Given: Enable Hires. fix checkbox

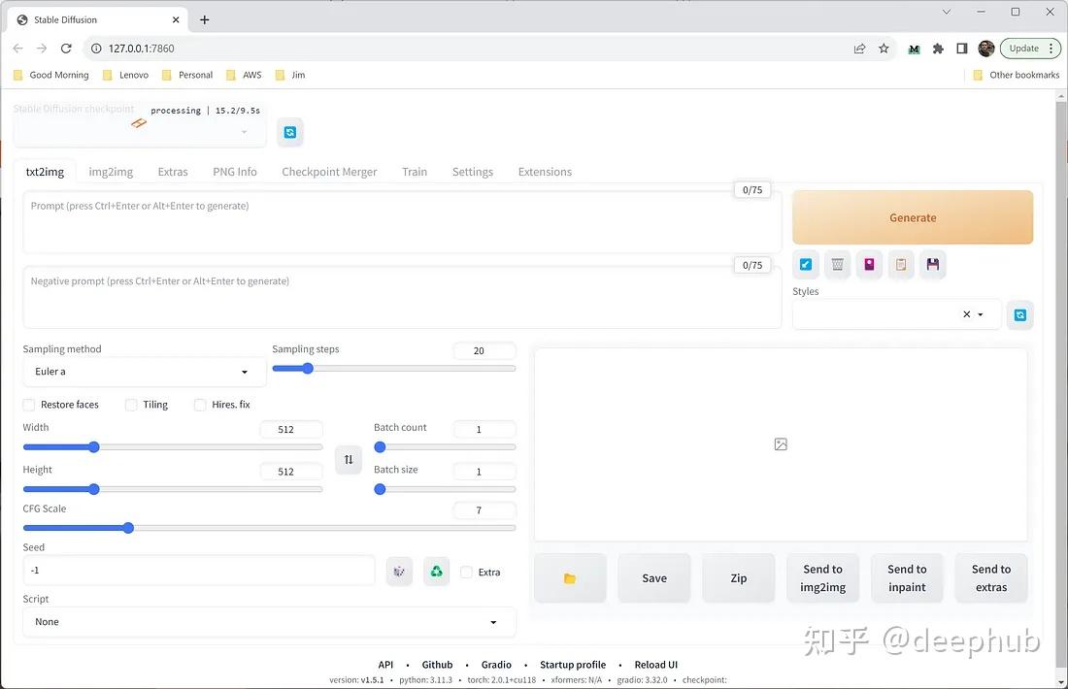Looking at the screenshot, I should tap(200, 405).
